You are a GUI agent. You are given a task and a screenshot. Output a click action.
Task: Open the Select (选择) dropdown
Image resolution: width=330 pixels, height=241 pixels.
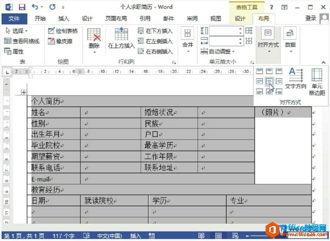(x=16, y=31)
